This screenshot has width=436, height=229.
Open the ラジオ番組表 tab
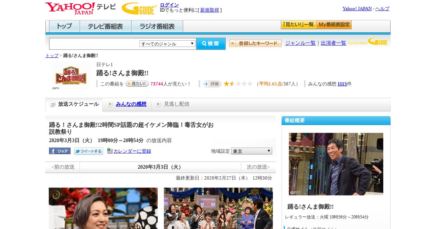coord(157,26)
